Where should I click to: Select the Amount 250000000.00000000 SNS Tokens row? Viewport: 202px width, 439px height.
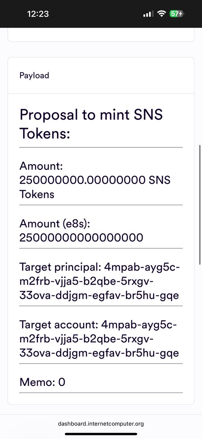click(101, 180)
